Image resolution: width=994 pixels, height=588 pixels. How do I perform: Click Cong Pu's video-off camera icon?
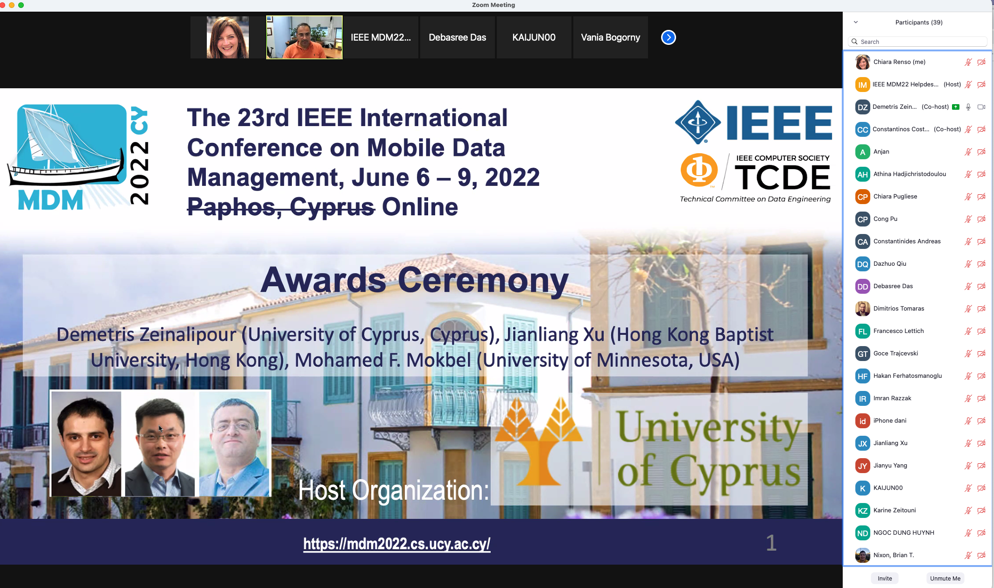click(x=981, y=219)
